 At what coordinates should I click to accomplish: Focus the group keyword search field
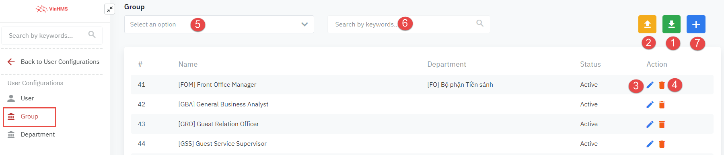click(x=409, y=24)
